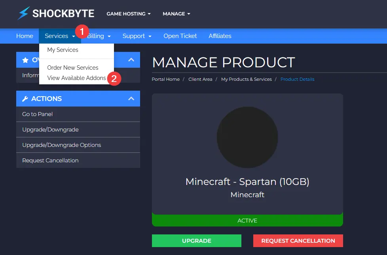This screenshot has height=255, width=387.
Task: Click the Shockbyte lightning bolt logo
Action: tap(23, 13)
